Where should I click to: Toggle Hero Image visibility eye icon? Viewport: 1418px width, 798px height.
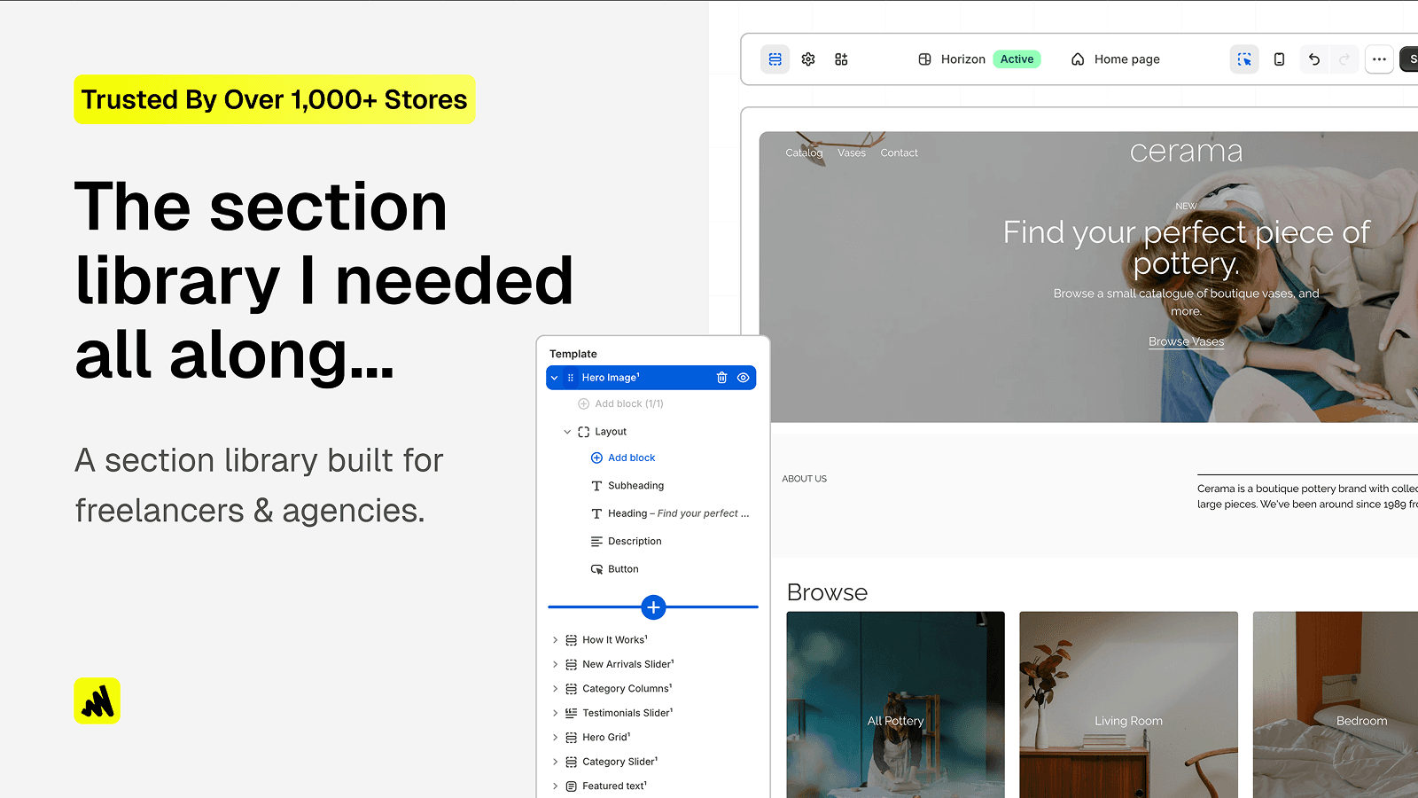pyautogui.click(x=744, y=378)
